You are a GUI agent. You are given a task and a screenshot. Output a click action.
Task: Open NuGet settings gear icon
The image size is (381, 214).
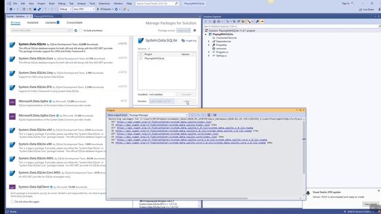[195, 30]
